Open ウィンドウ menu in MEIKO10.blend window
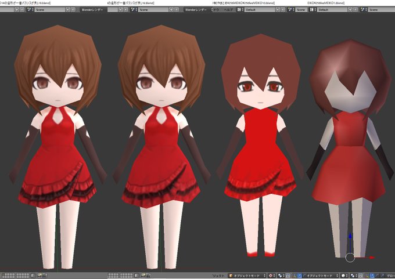Screen dimensions: 395x279 point(215,9)
